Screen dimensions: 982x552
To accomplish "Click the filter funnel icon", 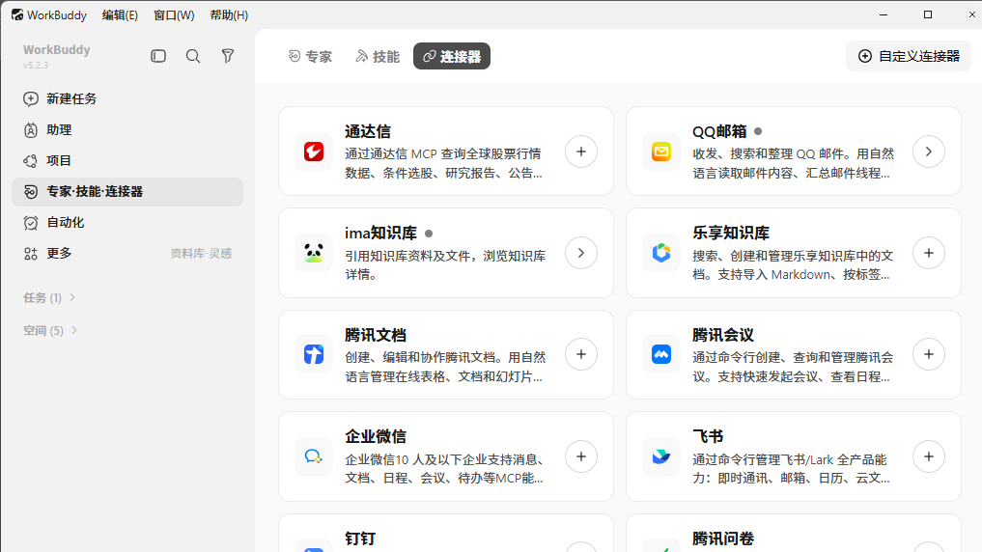I will coord(228,56).
